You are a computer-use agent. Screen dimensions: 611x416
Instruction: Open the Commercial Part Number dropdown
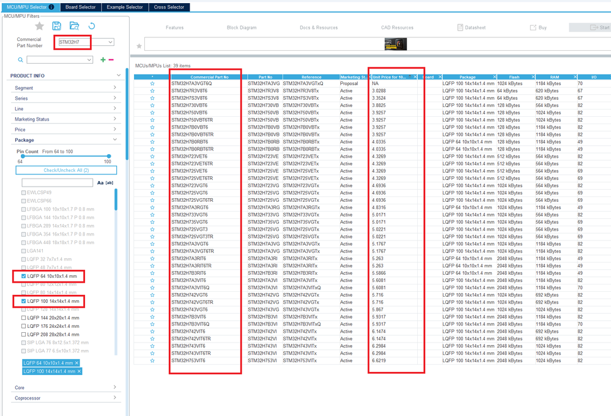111,42
